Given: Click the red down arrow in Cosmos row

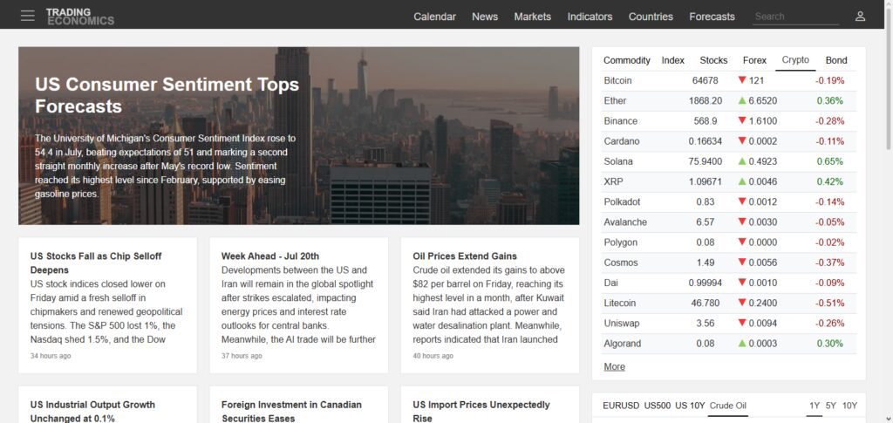Looking at the screenshot, I should pyautogui.click(x=742, y=263).
